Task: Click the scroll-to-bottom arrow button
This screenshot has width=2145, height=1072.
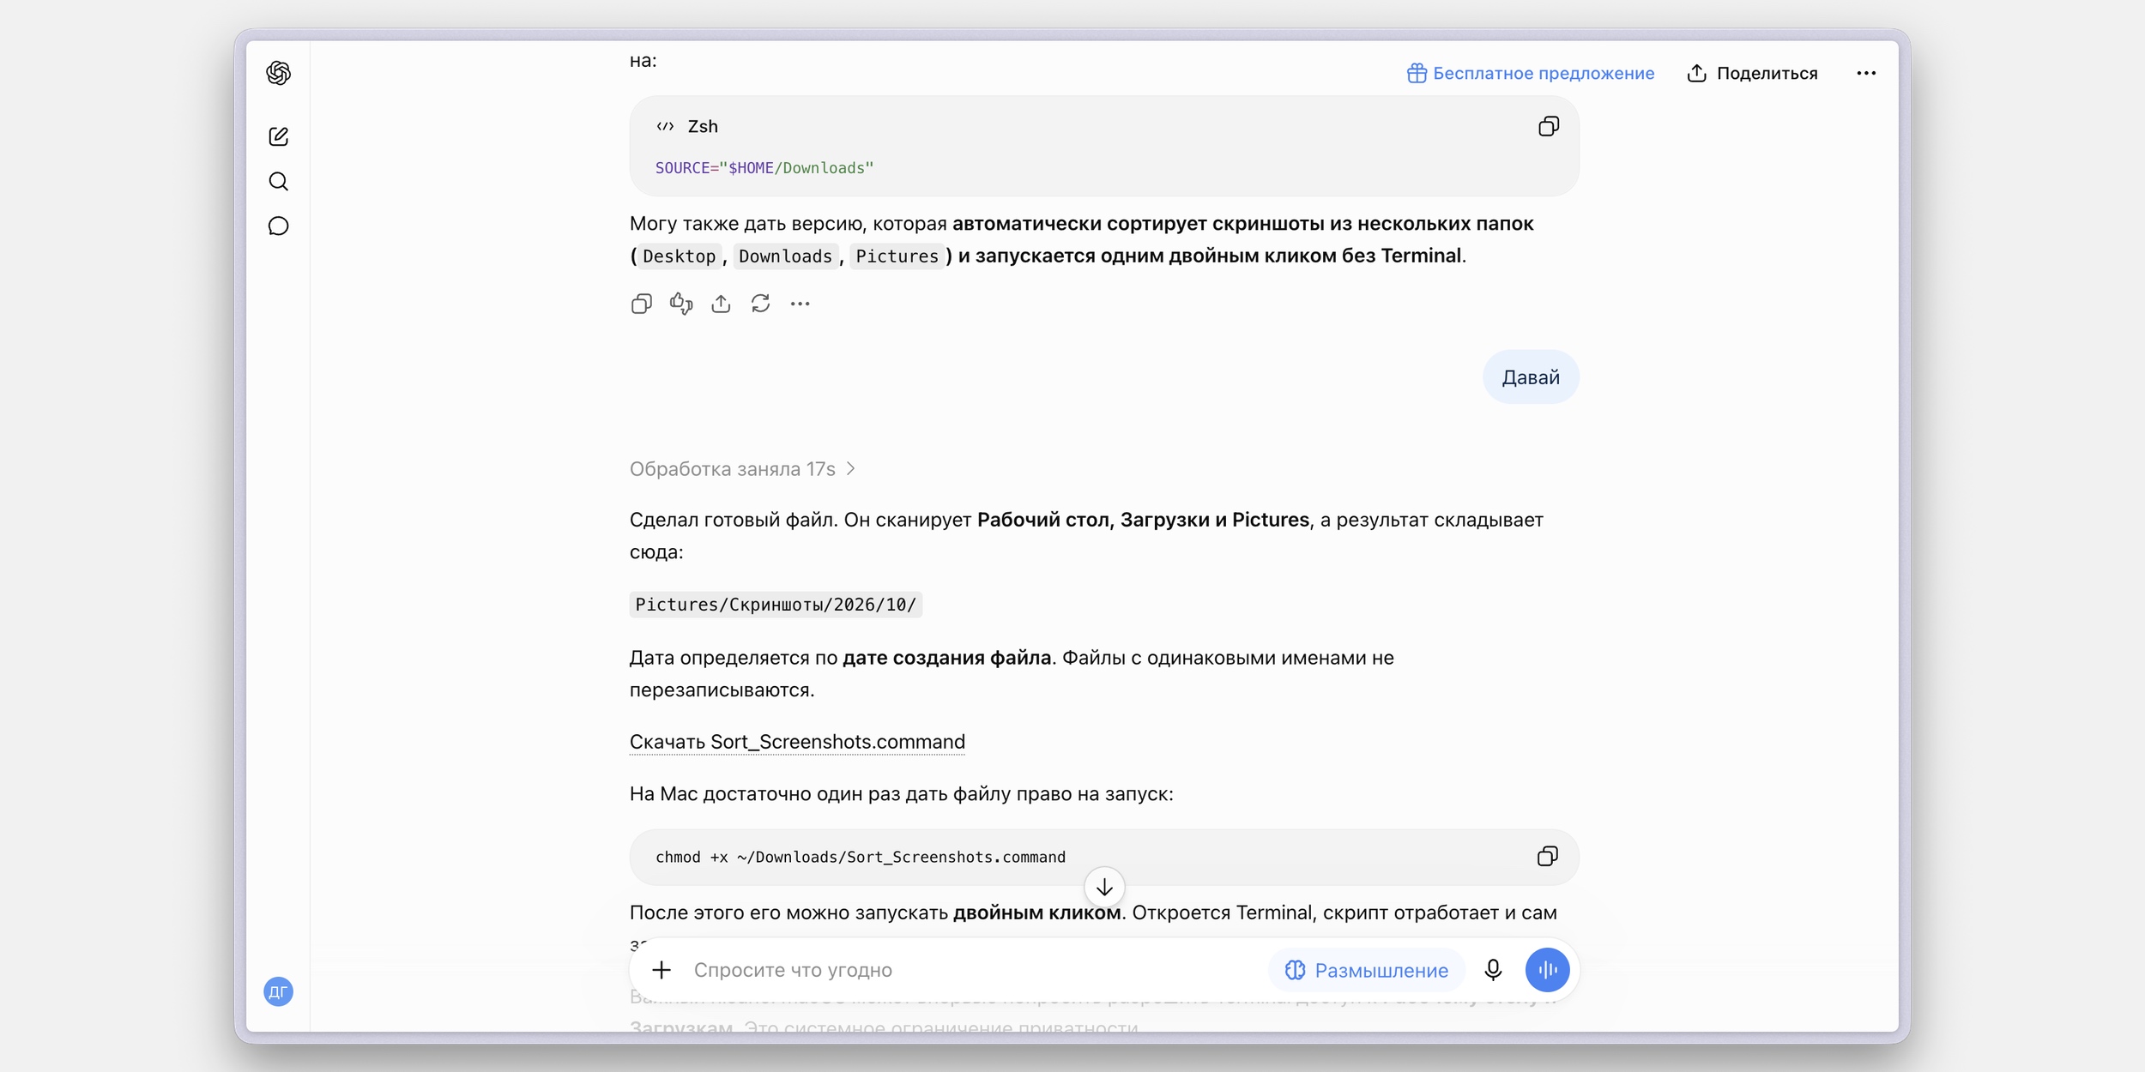Action: (x=1104, y=887)
